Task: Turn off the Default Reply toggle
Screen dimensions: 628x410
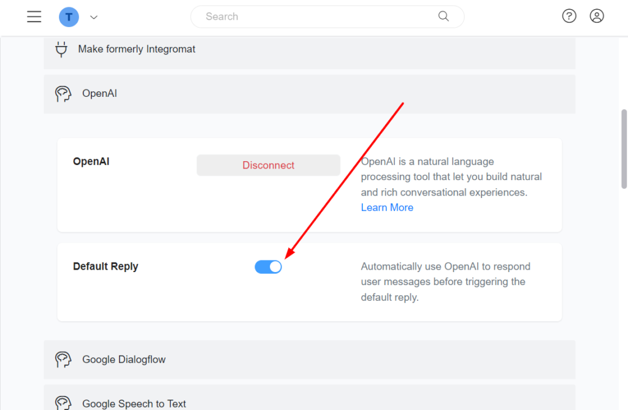Action: click(268, 267)
